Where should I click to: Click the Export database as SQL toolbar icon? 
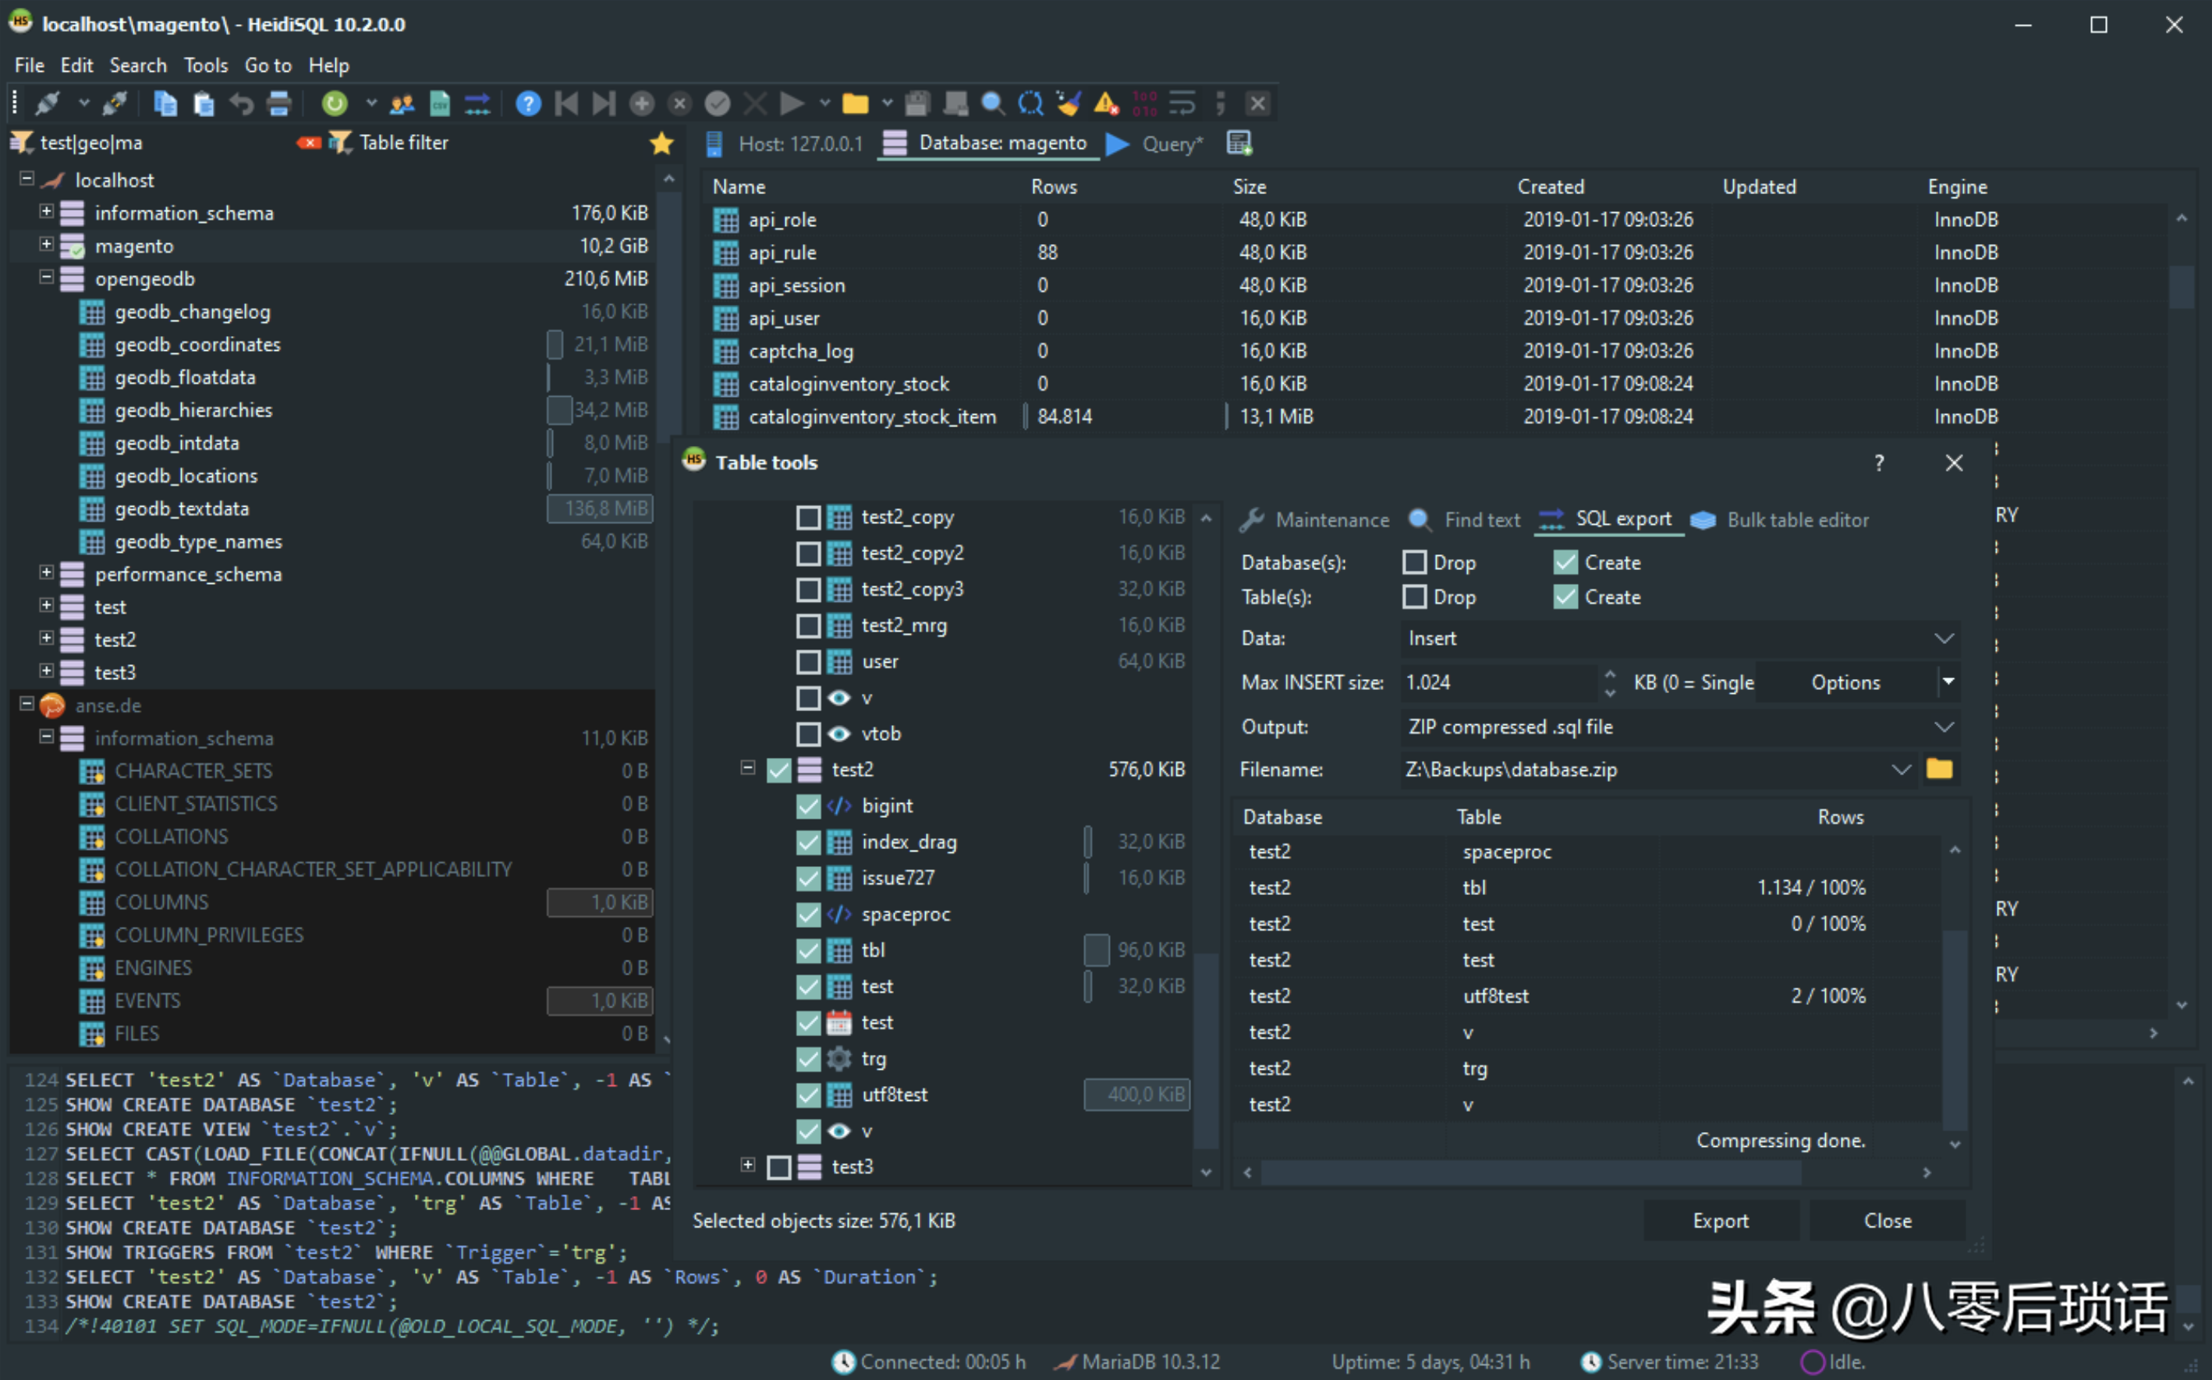click(x=477, y=103)
